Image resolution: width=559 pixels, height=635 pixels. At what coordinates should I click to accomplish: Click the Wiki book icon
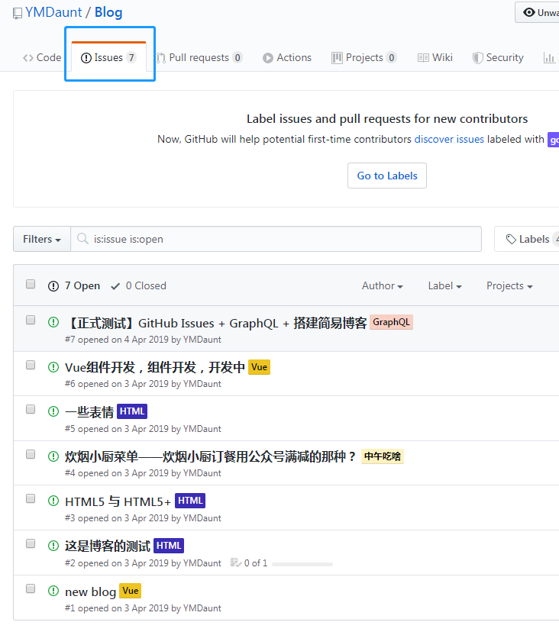click(423, 58)
